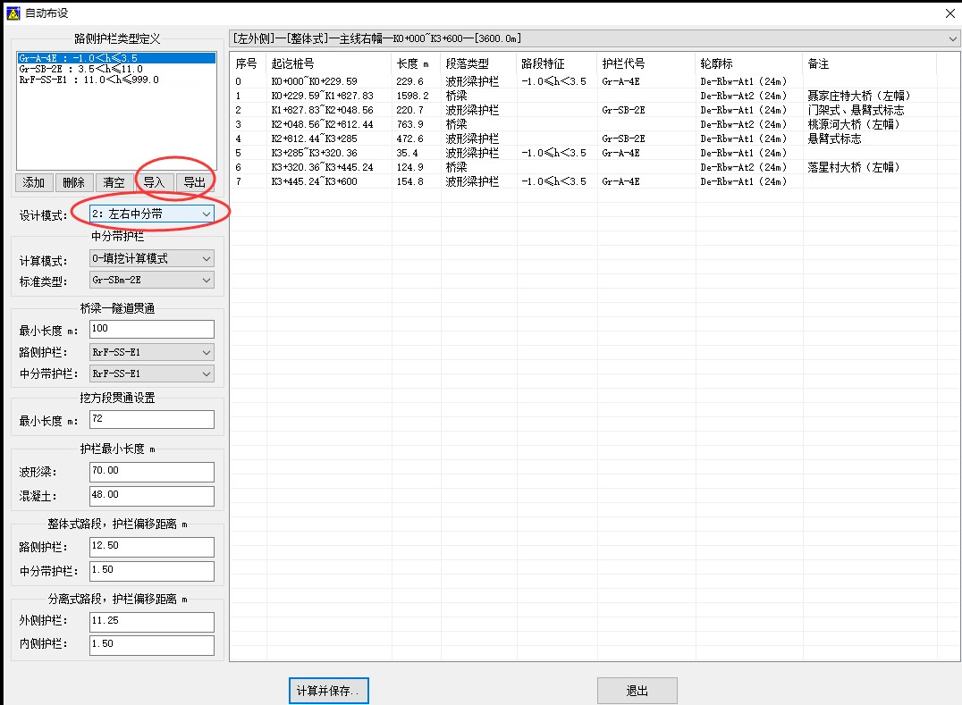Click the 添加 button to add a guardrail type
The width and height of the screenshot is (962, 705).
click(33, 182)
